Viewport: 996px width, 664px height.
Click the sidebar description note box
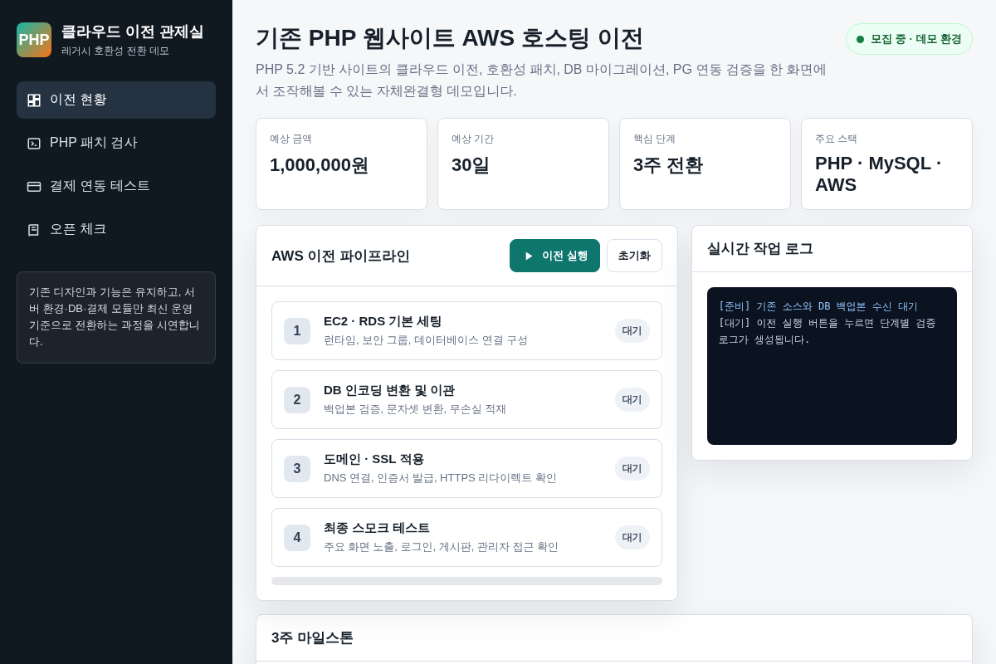click(116, 317)
